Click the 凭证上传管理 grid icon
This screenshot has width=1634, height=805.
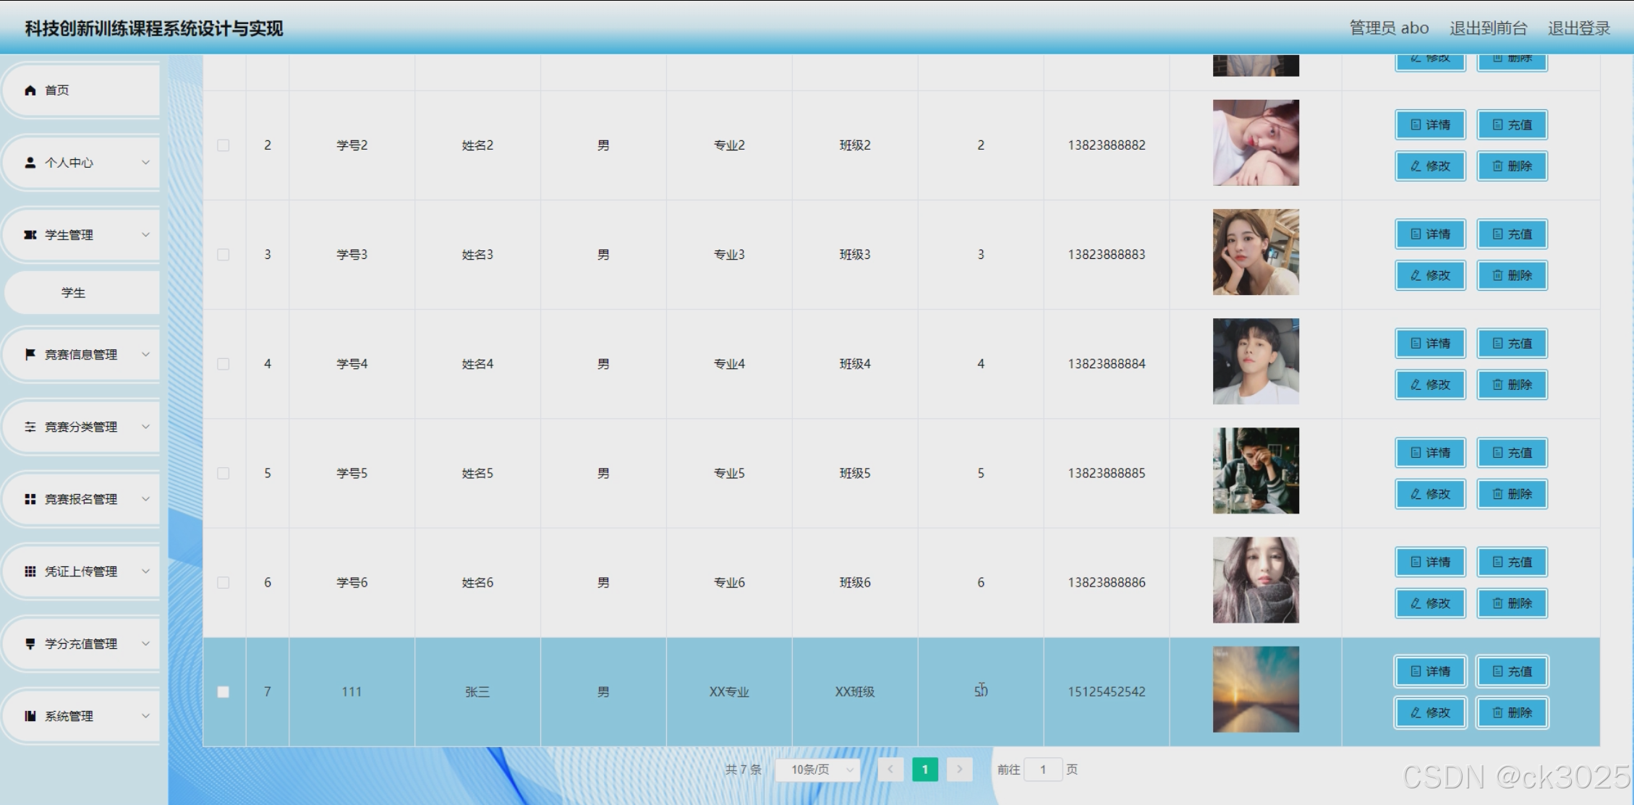(x=30, y=571)
